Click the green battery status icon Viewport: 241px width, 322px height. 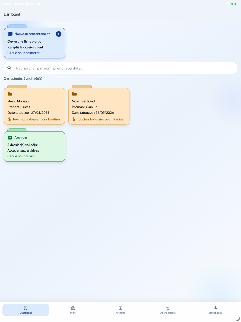pos(234,4)
